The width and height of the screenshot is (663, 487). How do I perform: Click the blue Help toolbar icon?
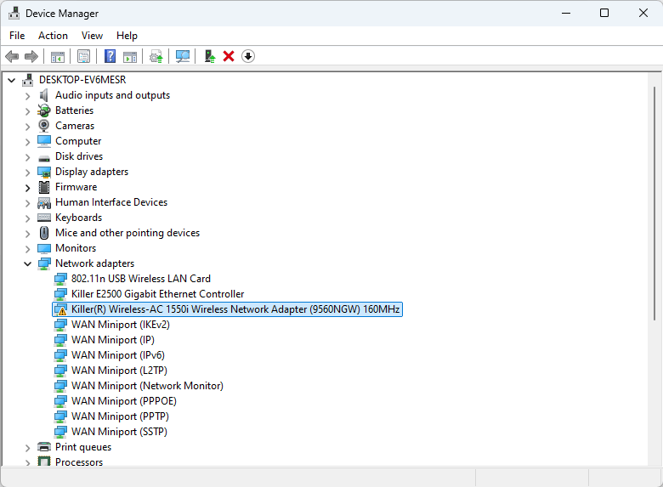tap(110, 56)
